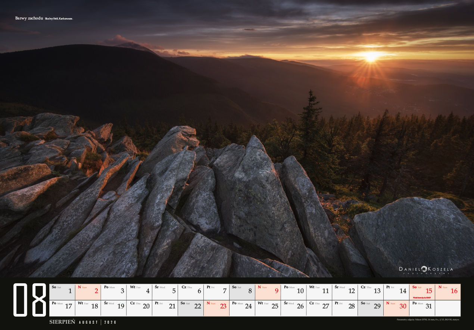Image resolution: width=474 pixels, height=330 pixels.
Task: Select Thursday August 20 date
Action: pos(139,308)
